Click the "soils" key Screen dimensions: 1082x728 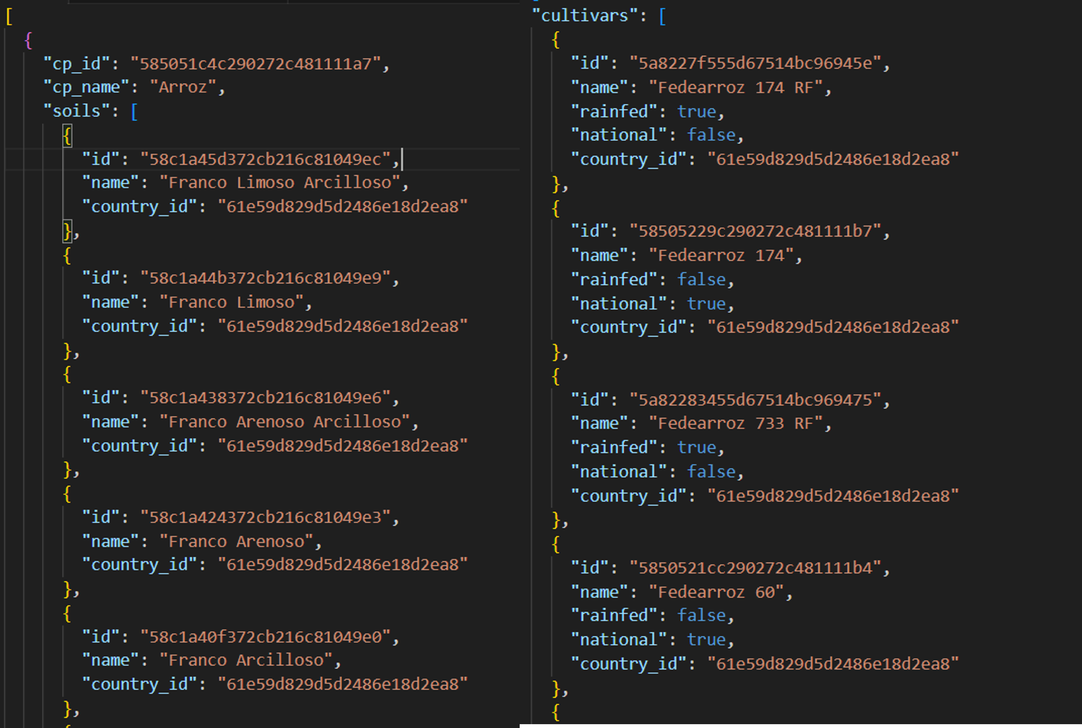(x=76, y=111)
